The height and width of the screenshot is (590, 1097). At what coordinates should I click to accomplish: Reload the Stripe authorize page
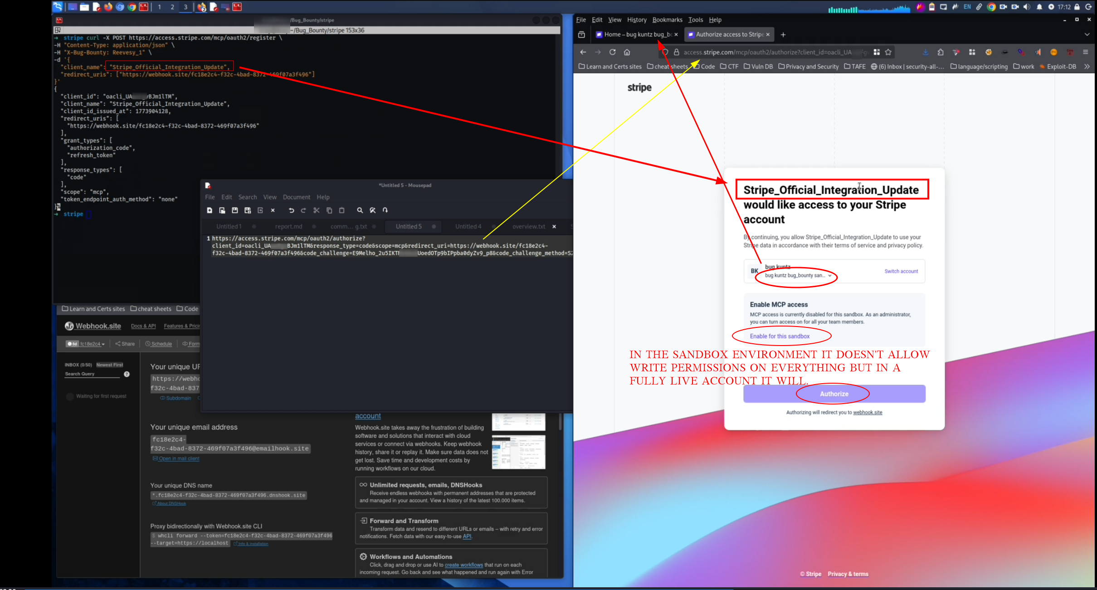click(x=612, y=52)
